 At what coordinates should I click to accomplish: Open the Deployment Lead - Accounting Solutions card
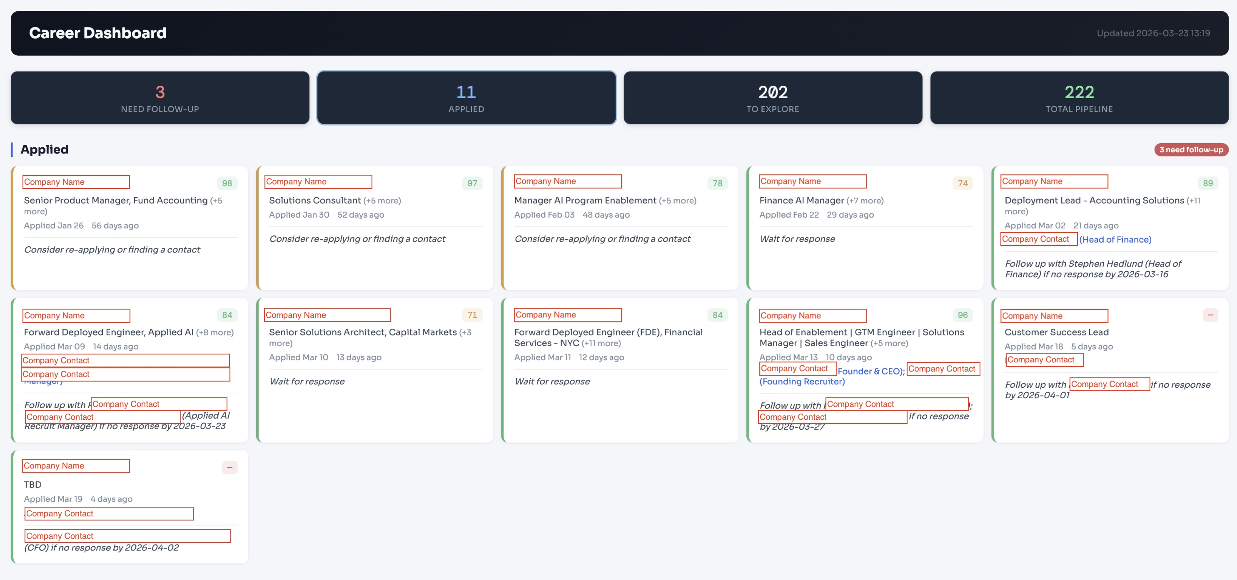click(1110, 228)
